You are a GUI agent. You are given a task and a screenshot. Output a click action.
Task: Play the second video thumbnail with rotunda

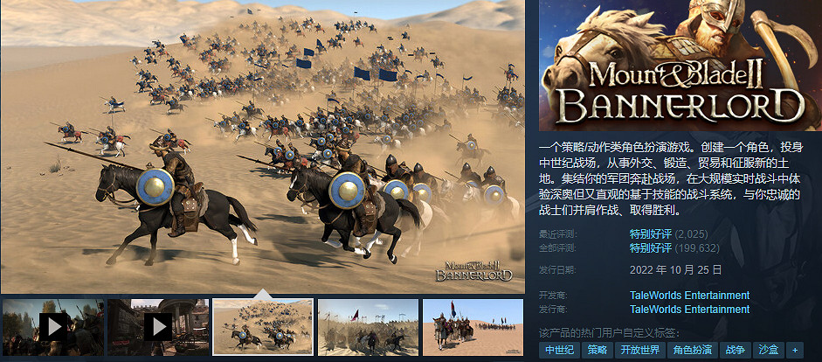(158, 327)
